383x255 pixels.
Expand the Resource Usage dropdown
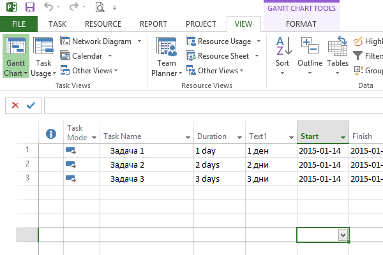click(259, 41)
